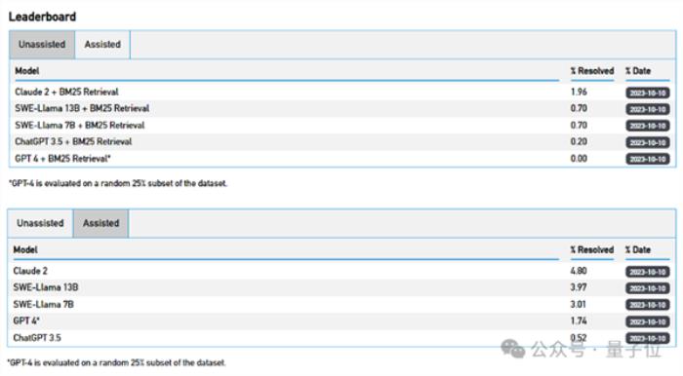The height and width of the screenshot is (376, 683).
Task: Sort bottom table by % Resolved header
Action: click(x=592, y=250)
